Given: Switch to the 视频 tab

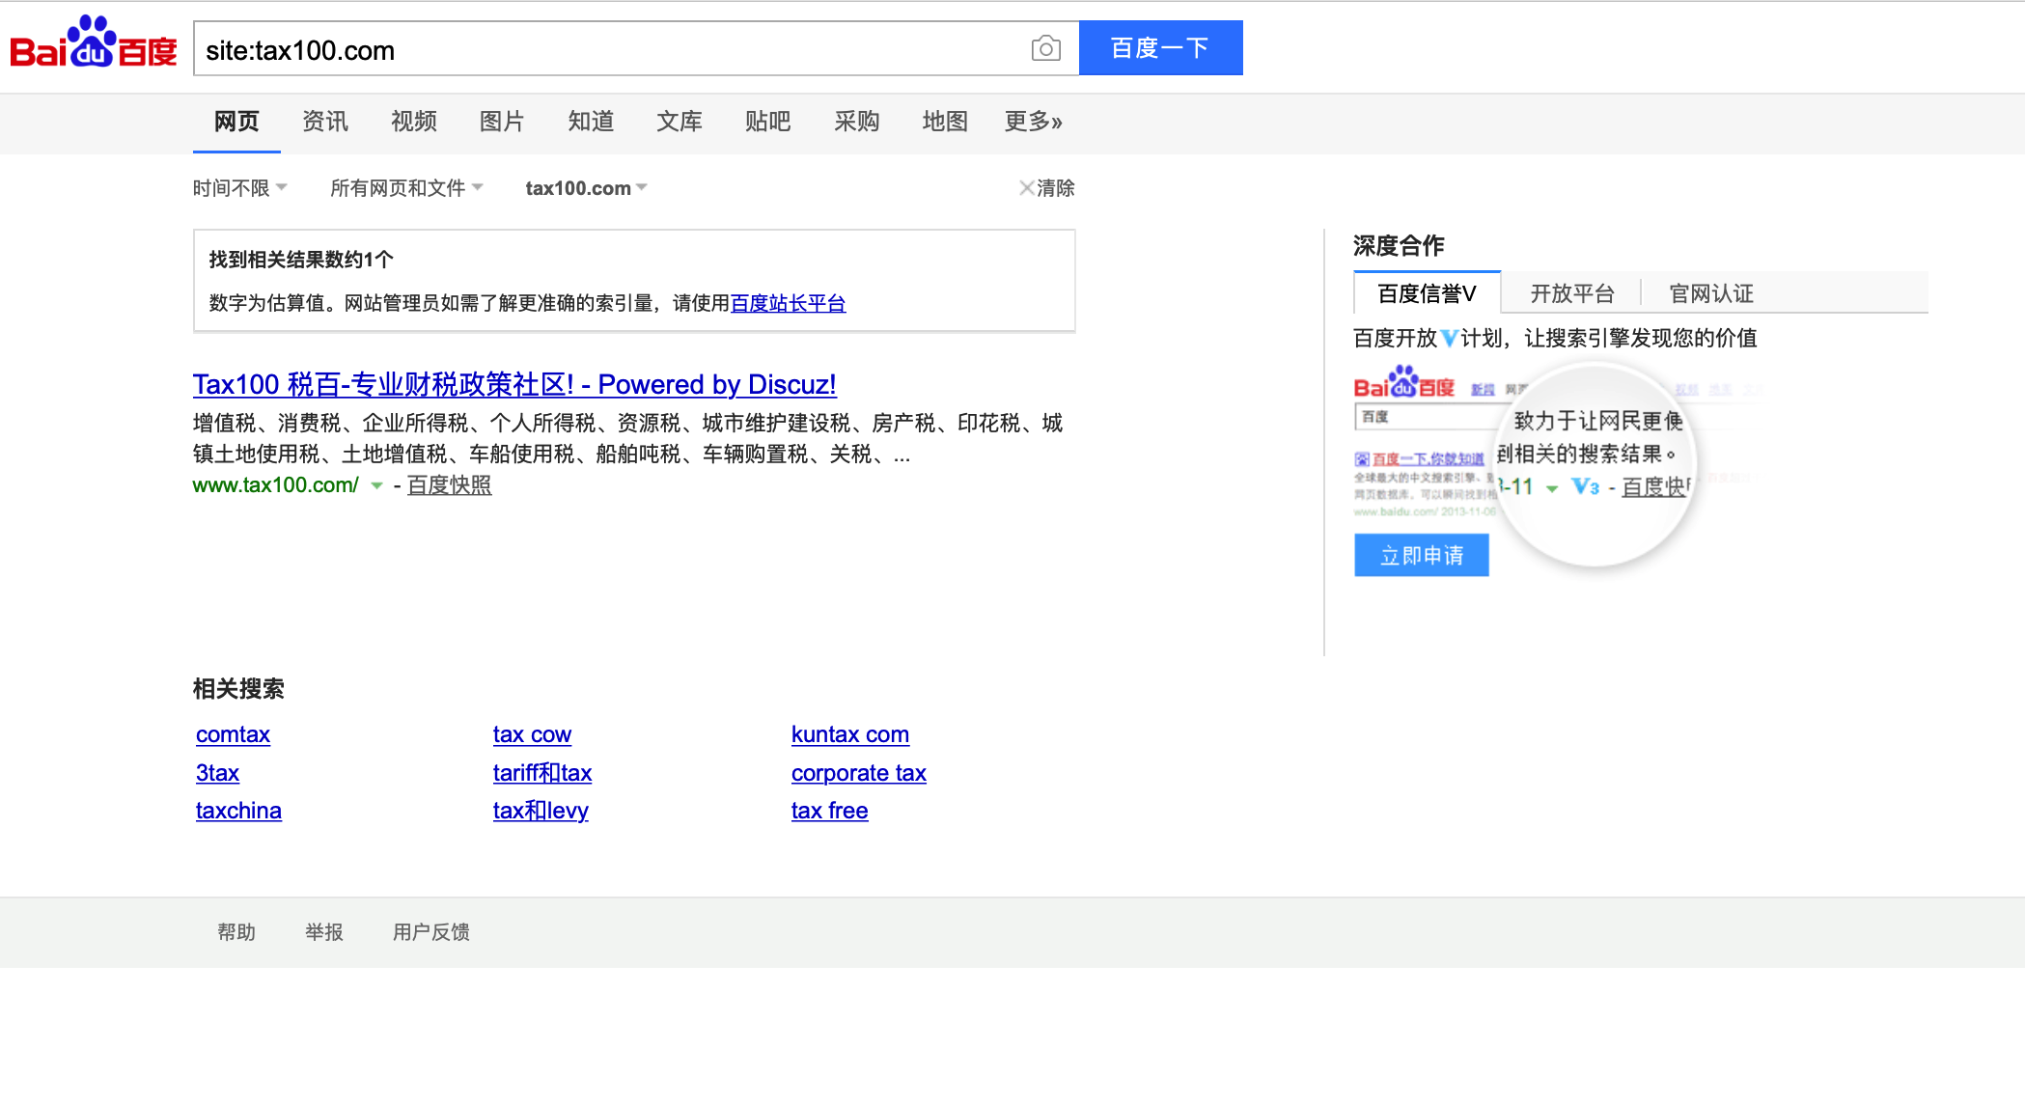Looking at the screenshot, I should pos(414,122).
